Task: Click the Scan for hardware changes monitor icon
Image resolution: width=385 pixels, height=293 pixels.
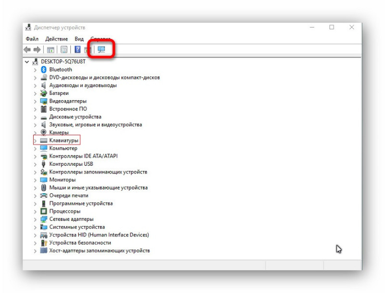Action: 102,50
